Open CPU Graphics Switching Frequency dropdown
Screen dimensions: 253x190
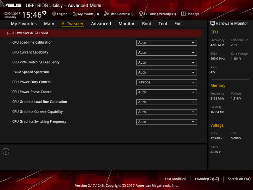[x=167, y=122]
